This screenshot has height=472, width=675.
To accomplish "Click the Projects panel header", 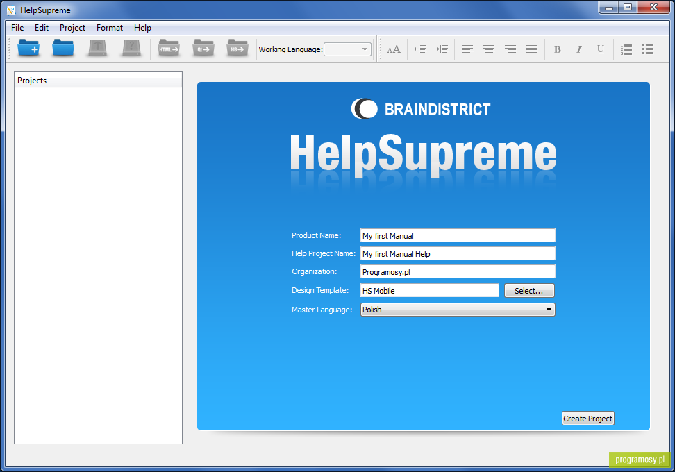I will (x=98, y=80).
